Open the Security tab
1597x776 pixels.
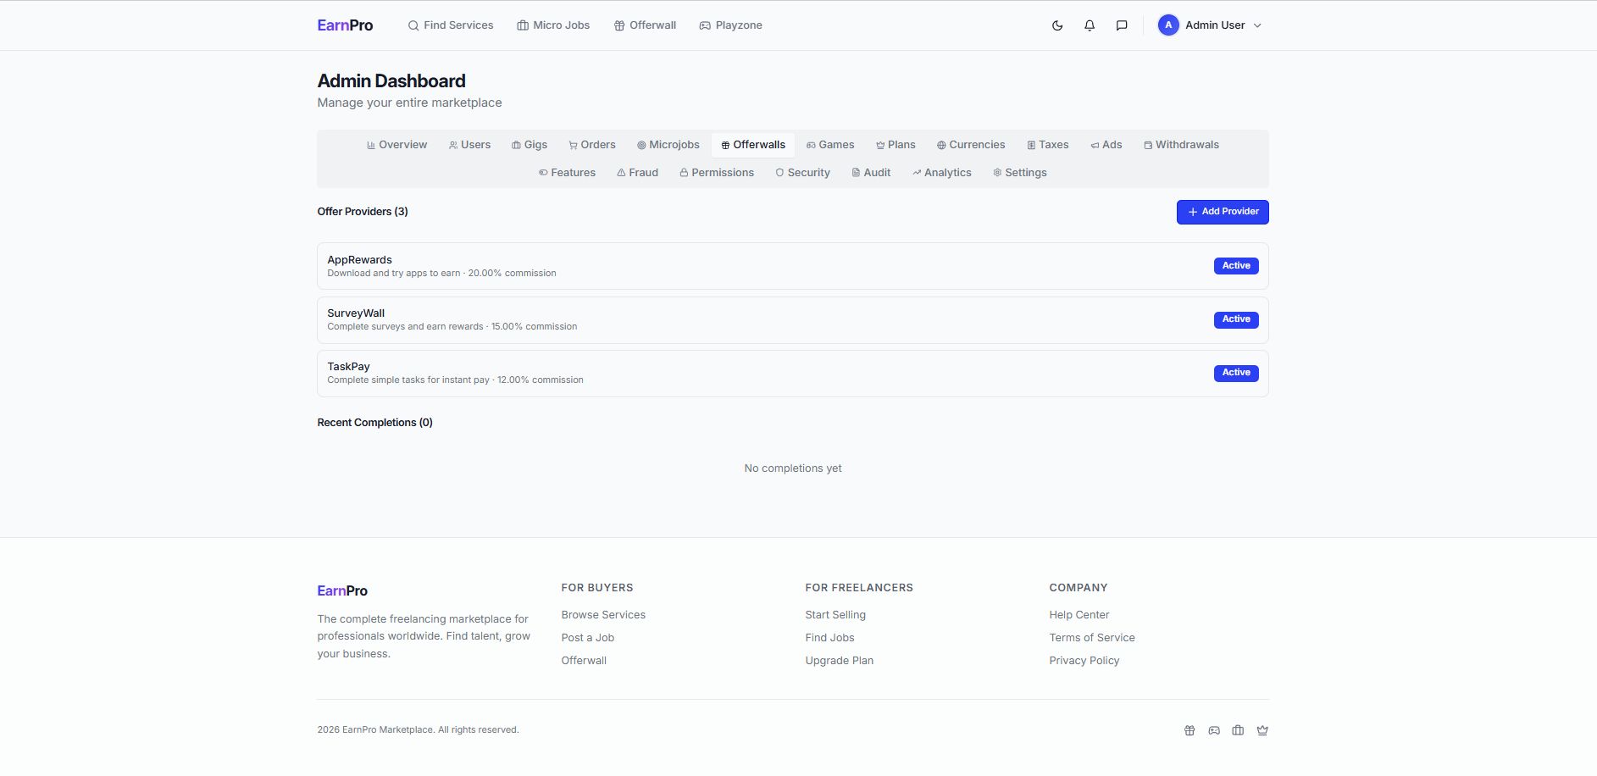coord(802,173)
